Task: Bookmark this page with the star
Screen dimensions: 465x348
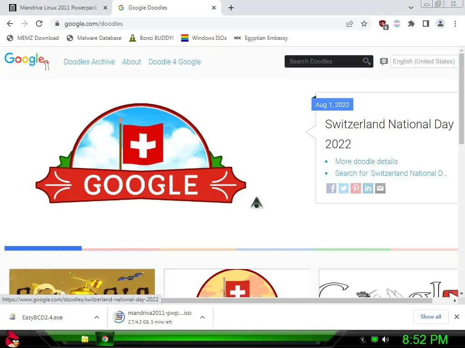Action: click(x=364, y=24)
